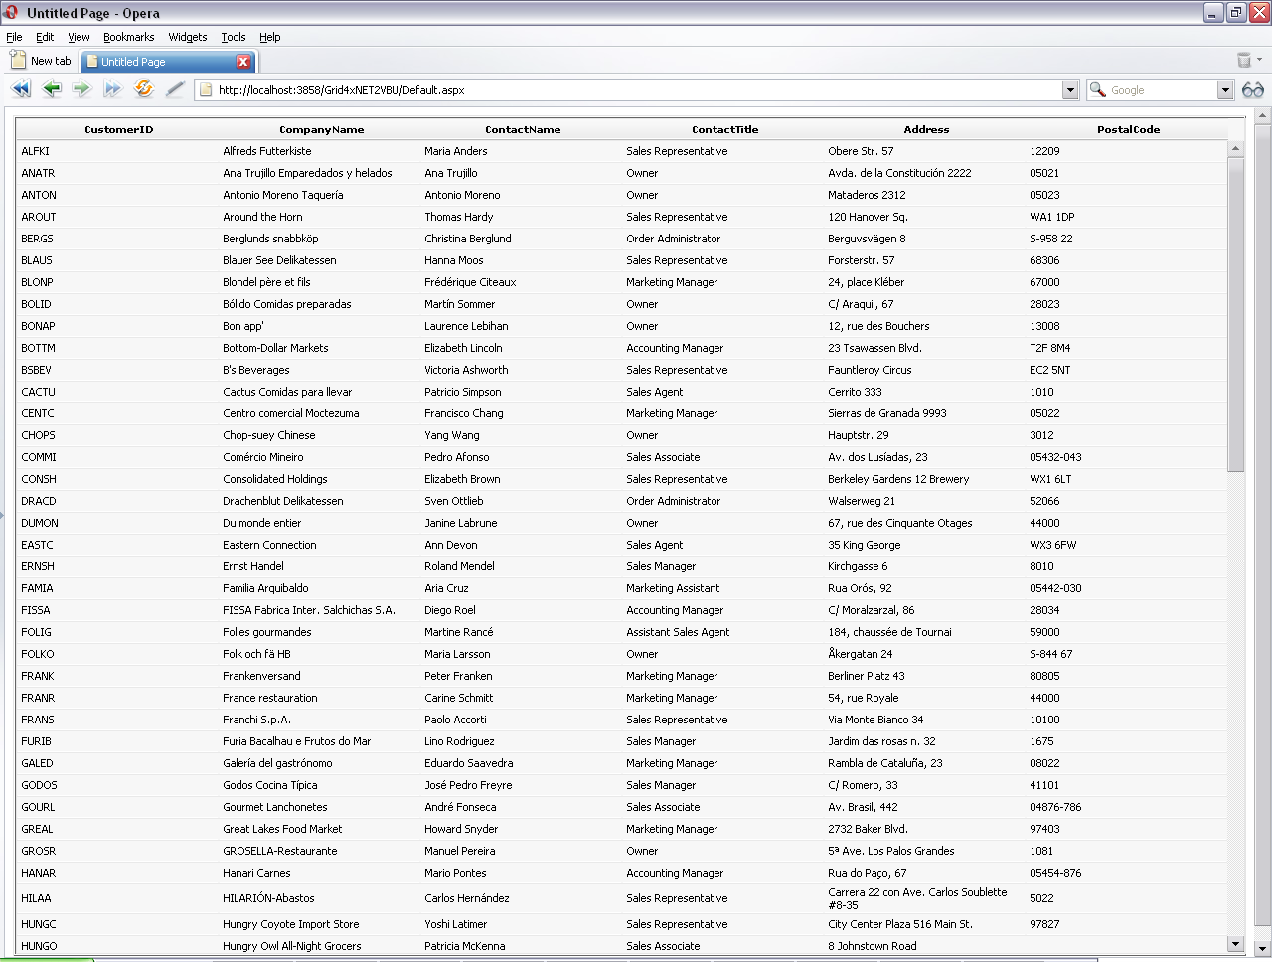Click the grid scrollbar up arrow

pyautogui.click(x=1236, y=149)
